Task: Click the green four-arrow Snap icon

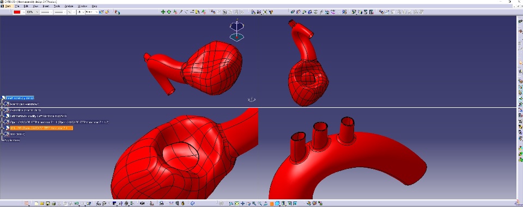Action: (169, 12)
